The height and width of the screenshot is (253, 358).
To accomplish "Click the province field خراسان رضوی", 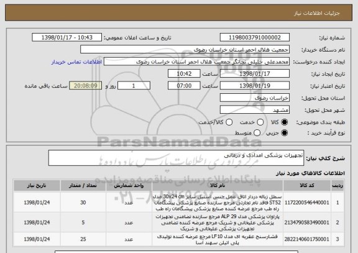I will pos(255,98).
